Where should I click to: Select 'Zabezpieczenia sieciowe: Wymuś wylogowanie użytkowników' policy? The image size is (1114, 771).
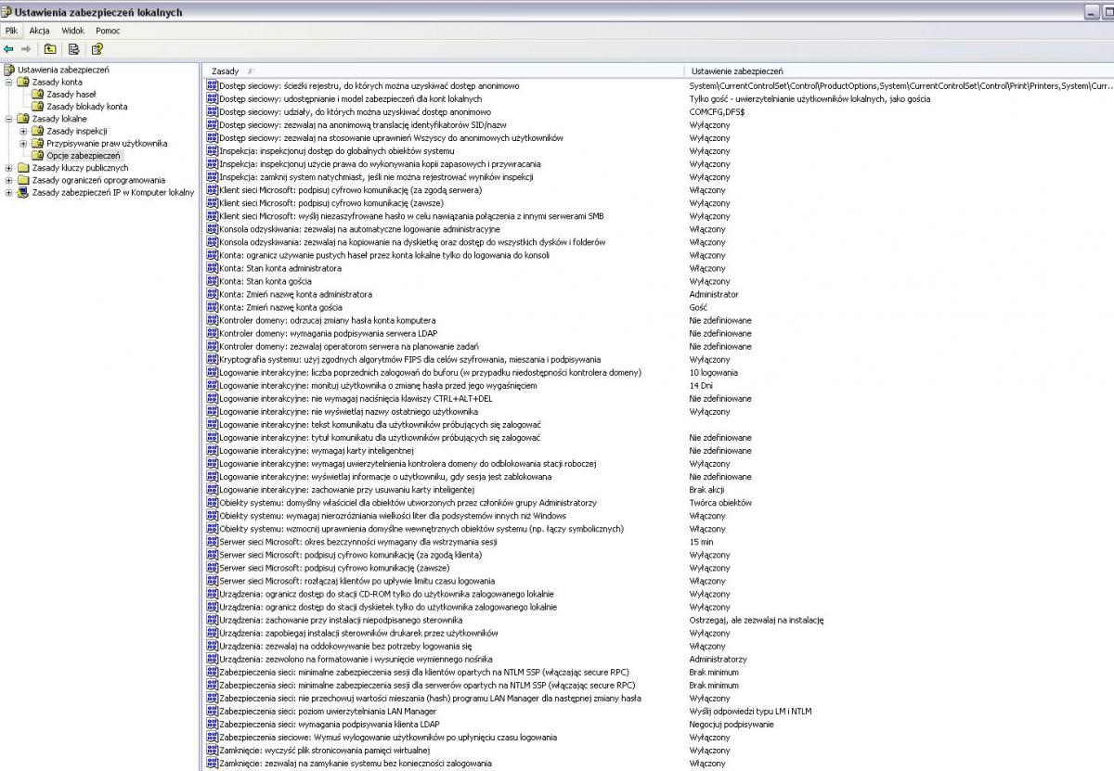tap(388, 738)
